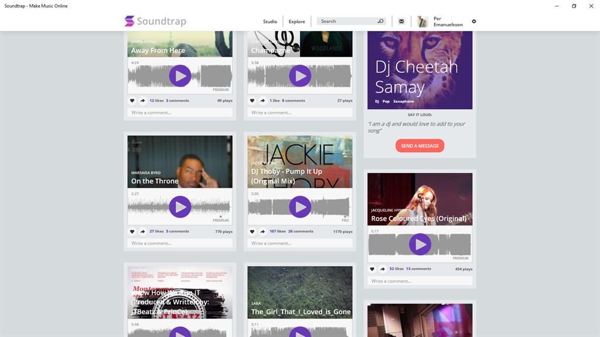
Task: Open The_Girl_That_I_Loved_is_Gone cover image
Action: coord(300,293)
